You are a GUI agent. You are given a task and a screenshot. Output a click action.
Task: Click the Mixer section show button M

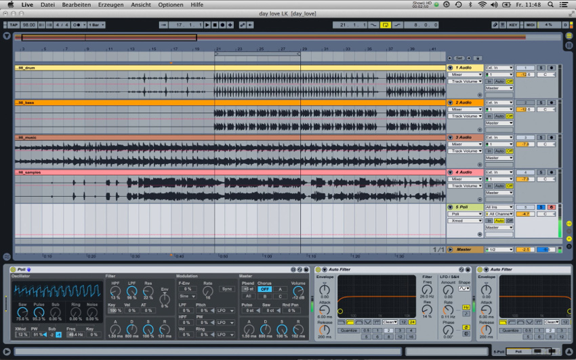point(569,239)
